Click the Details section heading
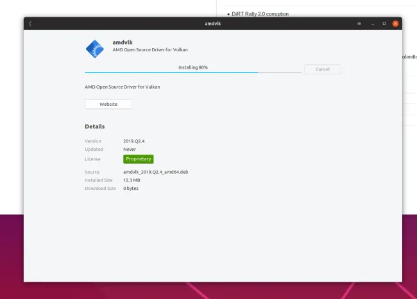Viewport: 417px width, 299px height. 95,126
